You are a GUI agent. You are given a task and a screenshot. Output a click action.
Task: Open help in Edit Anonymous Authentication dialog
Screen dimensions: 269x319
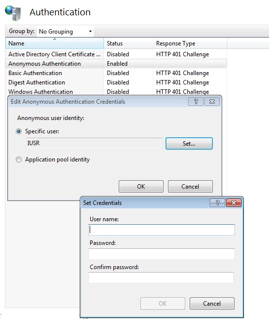click(x=196, y=102)
